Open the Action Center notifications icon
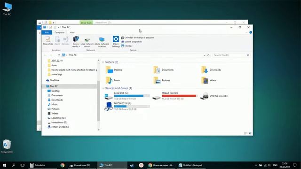301x169 pixels. click(295, 165)
